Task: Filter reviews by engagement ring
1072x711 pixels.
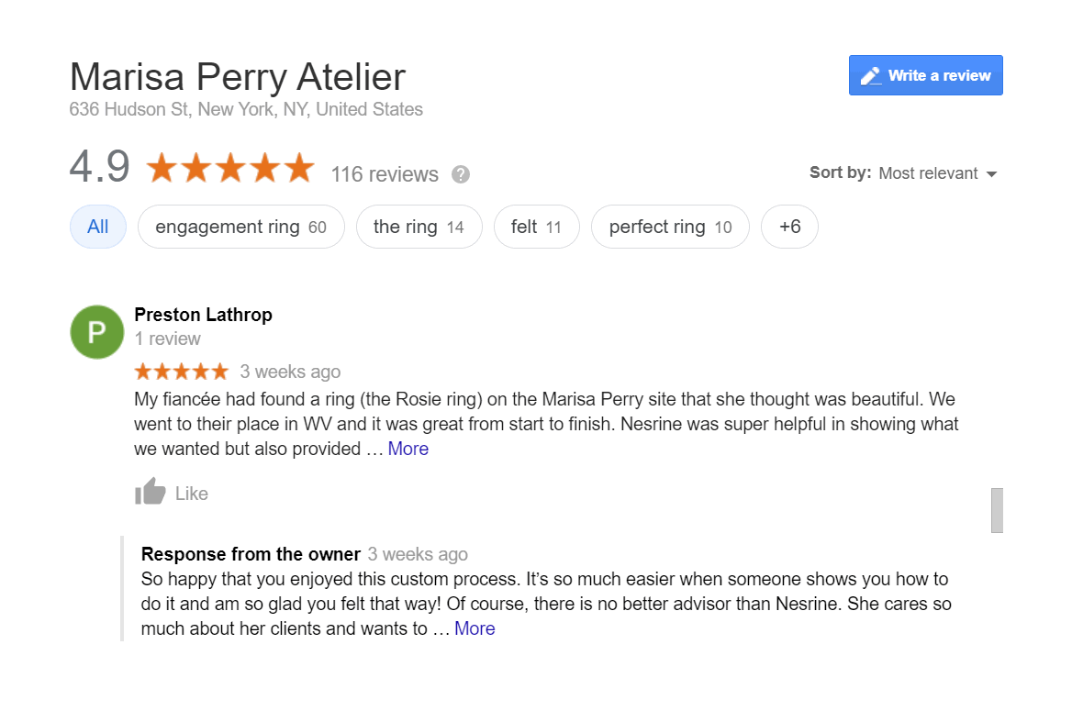Action: click(240, 227)
